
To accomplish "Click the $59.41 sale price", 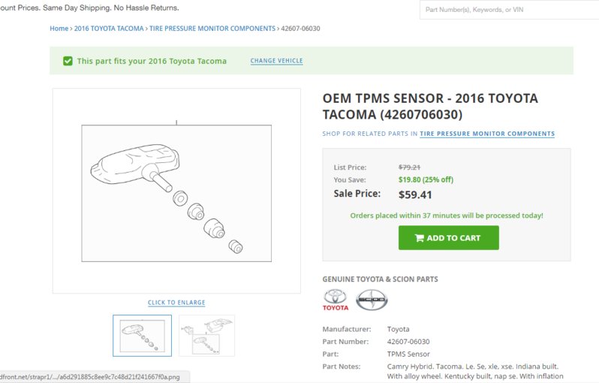I will [x=415, y=195].
